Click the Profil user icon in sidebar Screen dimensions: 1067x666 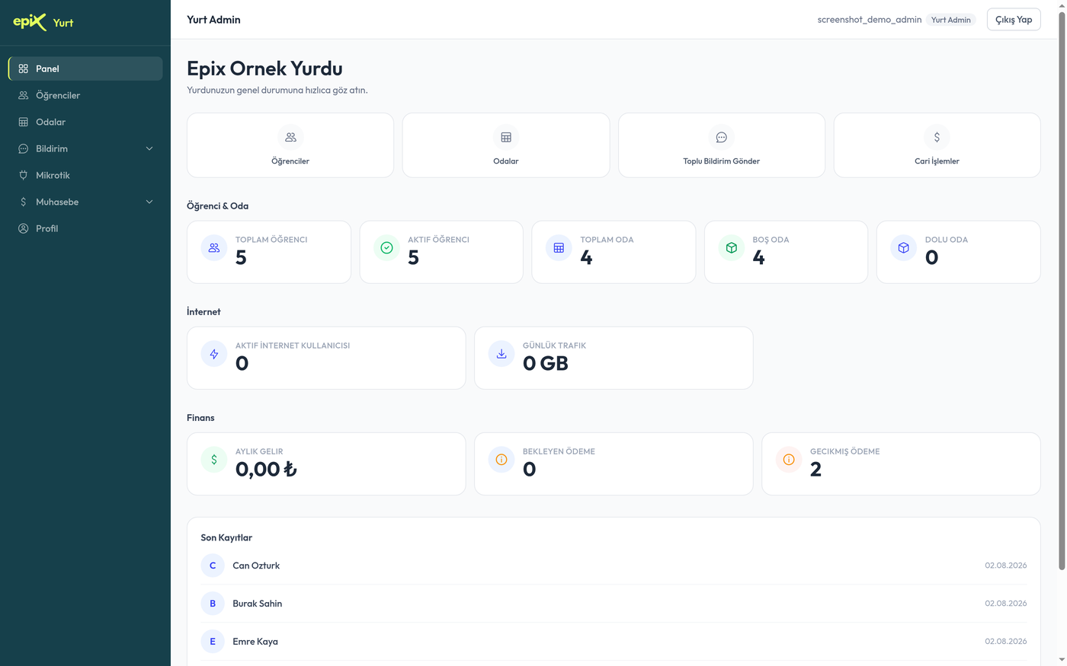[23, 228]
